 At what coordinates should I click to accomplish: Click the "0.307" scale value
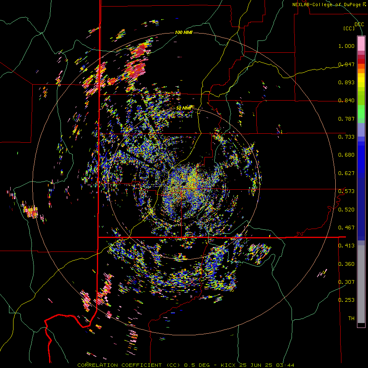(346, 282)
